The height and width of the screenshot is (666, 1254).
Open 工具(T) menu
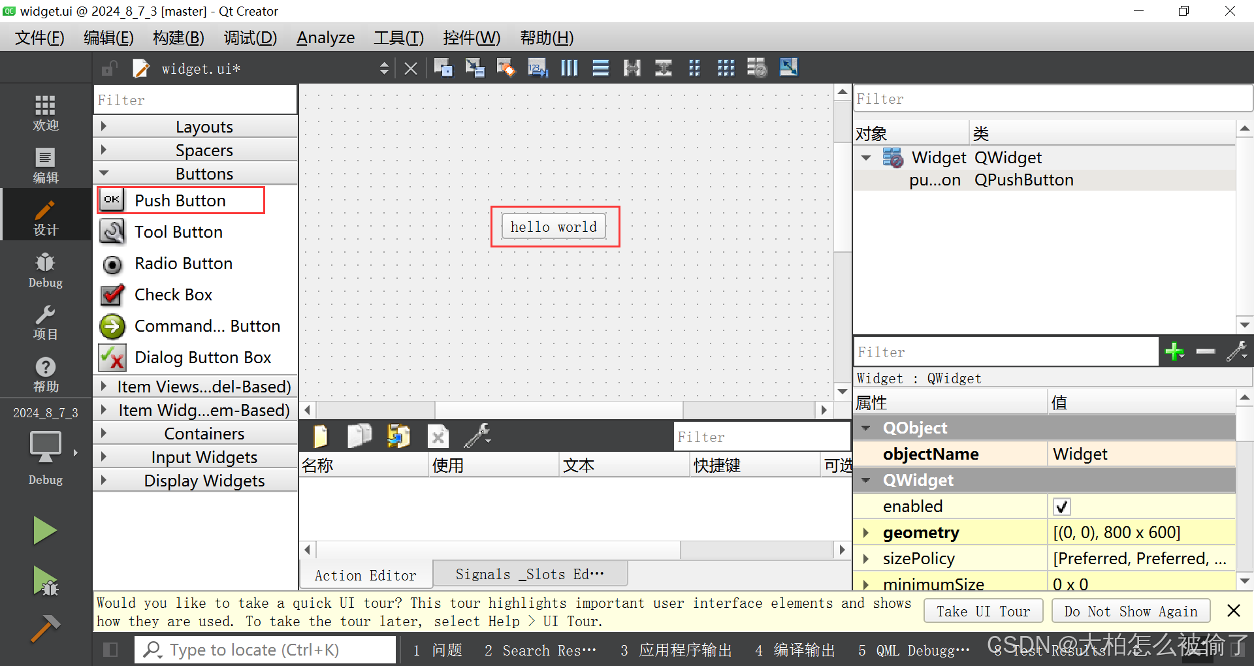(398, 38)
